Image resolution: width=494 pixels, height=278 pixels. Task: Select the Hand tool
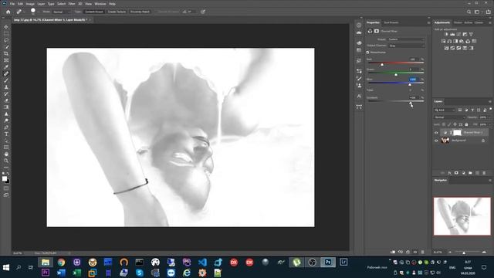pyautogui.click(x=6, y=154)
